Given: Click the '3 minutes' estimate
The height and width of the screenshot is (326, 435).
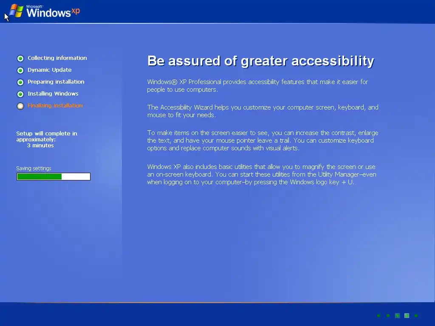Looking at the screenshot, I should [40, 146].
